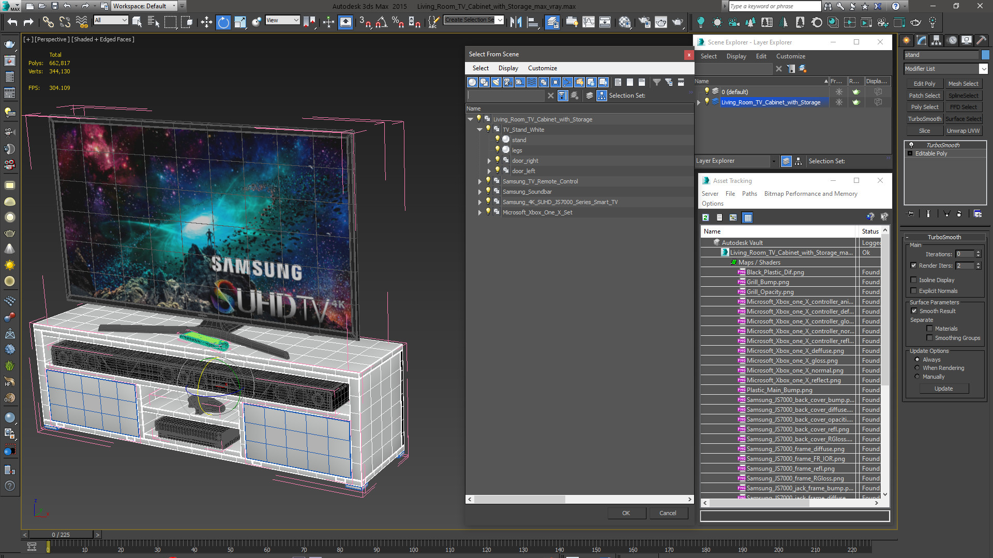Click OK in Select From Scene
Viewport: 993px width, 558px height.
tap(626, 513)
